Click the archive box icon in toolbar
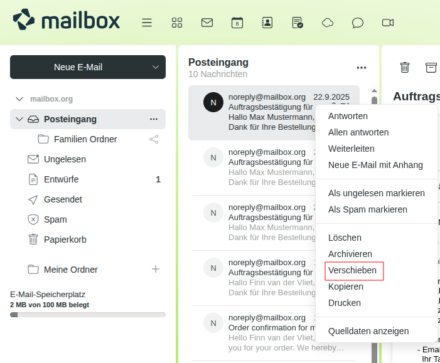This screenshot has width=440, height=363. [431, 67]
